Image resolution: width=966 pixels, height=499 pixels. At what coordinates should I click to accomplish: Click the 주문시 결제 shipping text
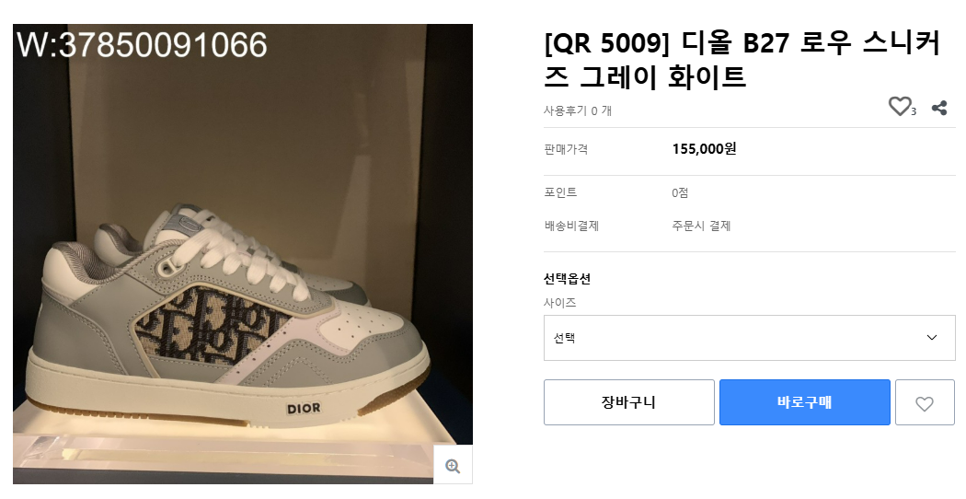[x=701, y=226]
